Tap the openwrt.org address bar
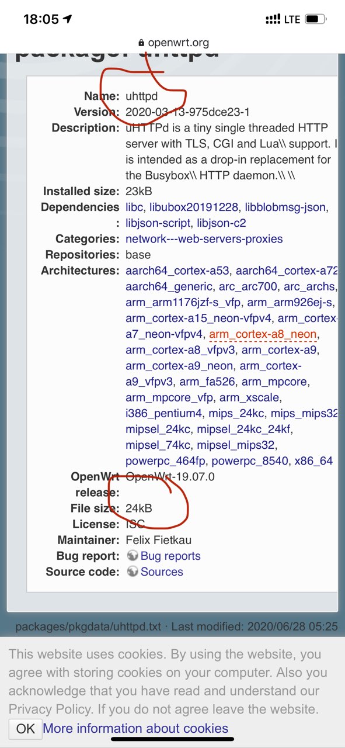This screenshot has width=345, height=748. [x=173, y=43]
